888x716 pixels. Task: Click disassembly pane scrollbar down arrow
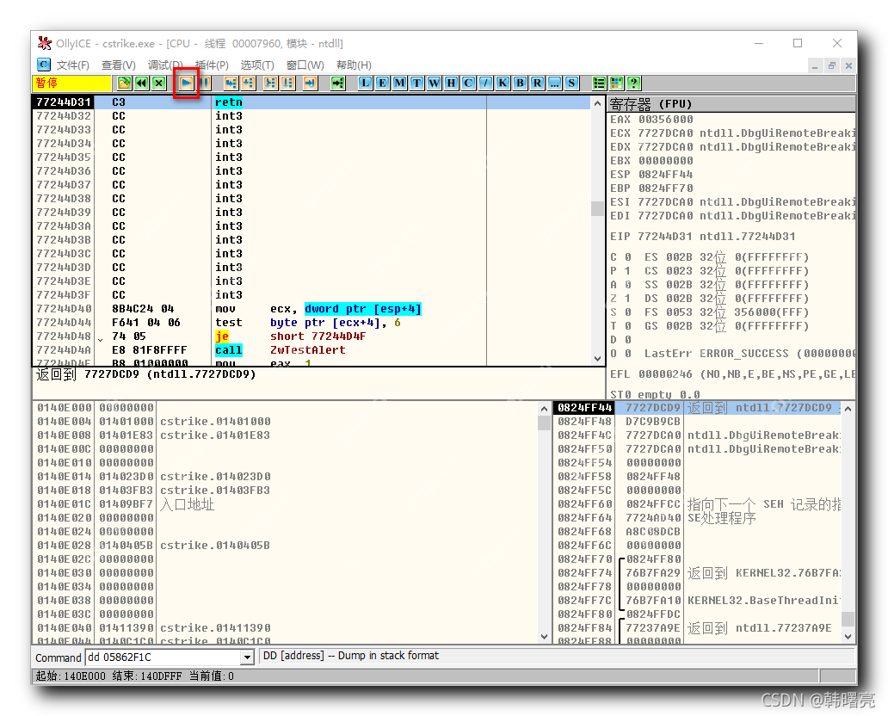tap(598, 358)
